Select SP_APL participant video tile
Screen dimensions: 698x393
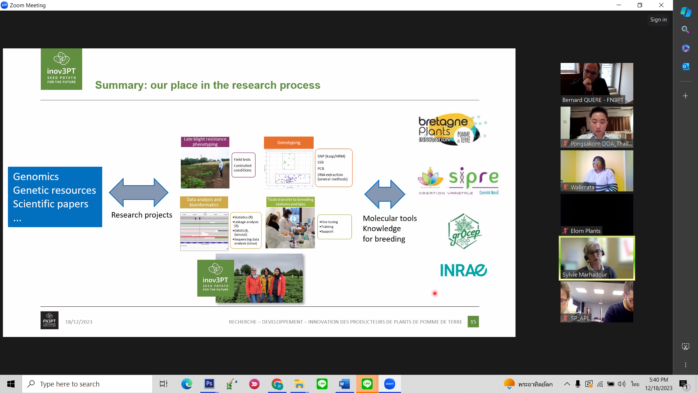(x=597, y=302)
